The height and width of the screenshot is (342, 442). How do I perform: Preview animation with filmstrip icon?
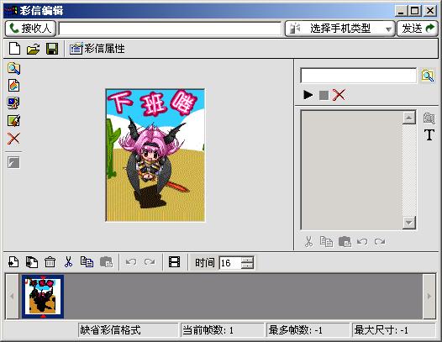174,262
